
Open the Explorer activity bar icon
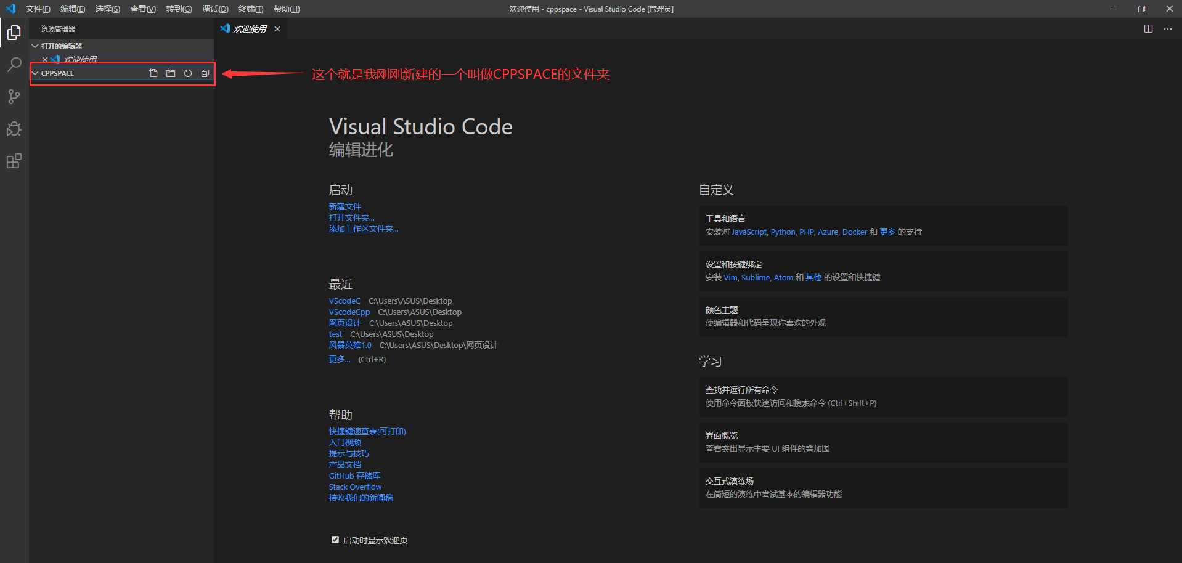pyautogui.click(x=14, y=33)
